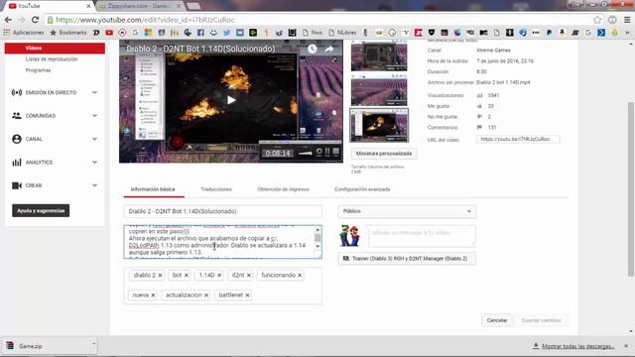This screenshot has height=357, width=635.
Task: Remove the 'bot' tag
Action: pos(187,276)
